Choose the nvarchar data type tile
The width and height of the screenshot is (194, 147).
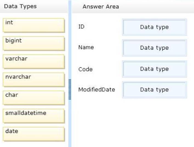[34, 80]
